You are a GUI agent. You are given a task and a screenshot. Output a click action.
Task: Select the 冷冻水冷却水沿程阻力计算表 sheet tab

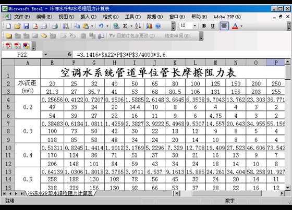(x=60, y=193)
